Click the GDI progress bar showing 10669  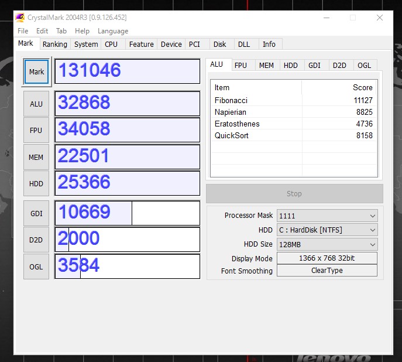point(128,213)
